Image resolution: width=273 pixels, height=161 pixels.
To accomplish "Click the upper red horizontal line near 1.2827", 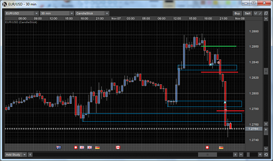I will [219, 72].
